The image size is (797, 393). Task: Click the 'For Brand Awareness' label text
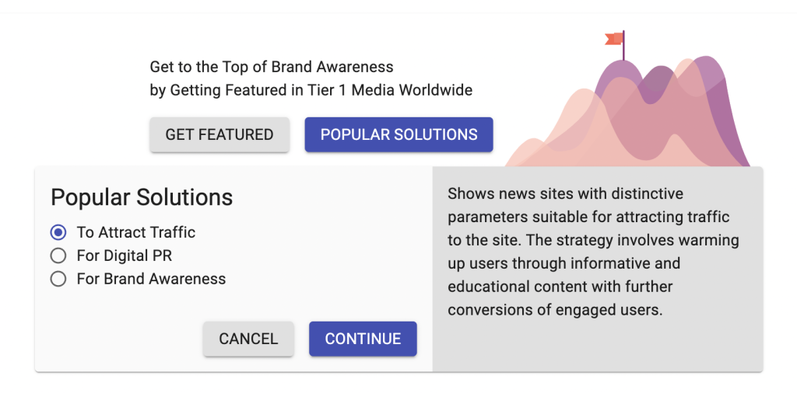coord(151,279)
